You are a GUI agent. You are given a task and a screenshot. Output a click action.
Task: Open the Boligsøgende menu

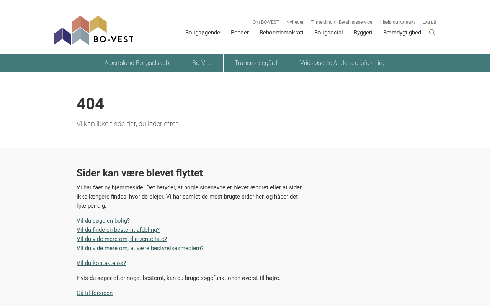point(203,33)
